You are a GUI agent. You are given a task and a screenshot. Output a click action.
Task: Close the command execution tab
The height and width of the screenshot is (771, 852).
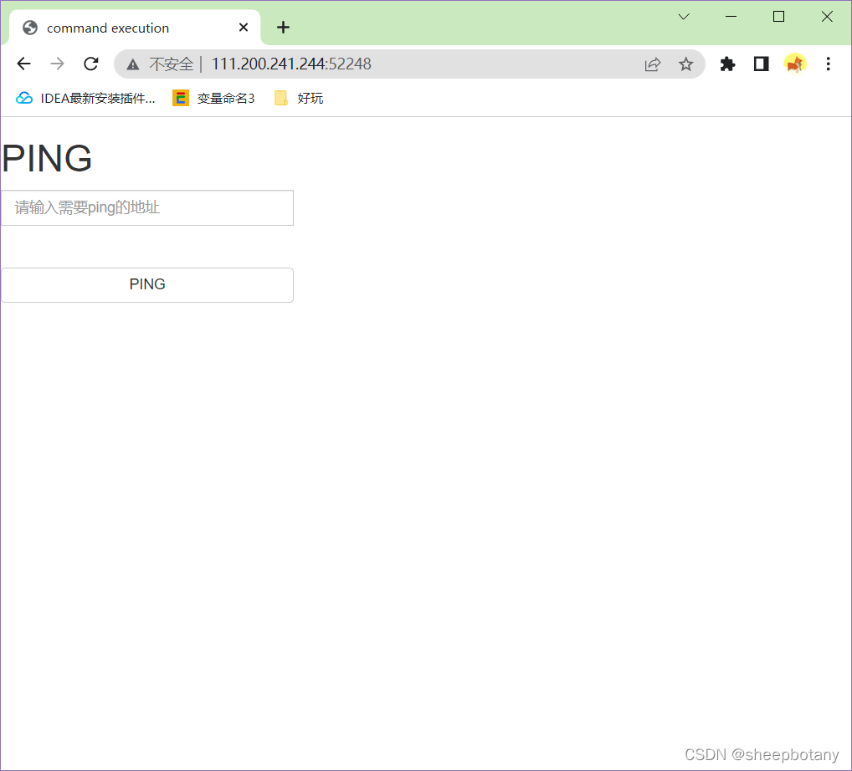click(244, 27)
